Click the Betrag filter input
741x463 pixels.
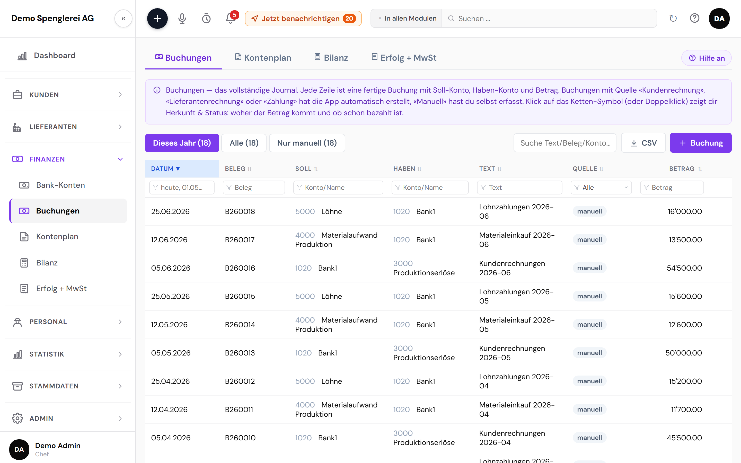(672, 188)
